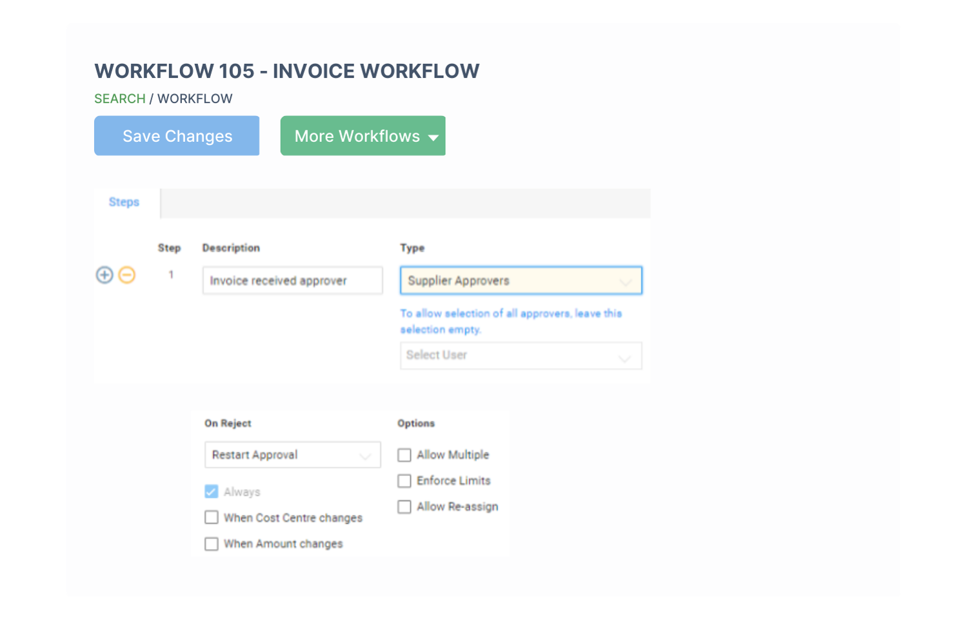Remove step 1 with the minus icon
The height and width of the screenshot is (621, 967).
tap(127, 275)
